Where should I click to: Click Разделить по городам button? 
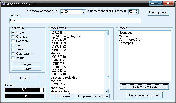coord(144,95)
